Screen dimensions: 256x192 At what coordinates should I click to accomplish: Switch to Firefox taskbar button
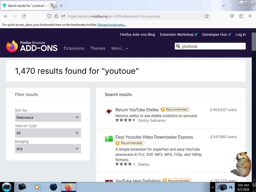pos(69,187)
